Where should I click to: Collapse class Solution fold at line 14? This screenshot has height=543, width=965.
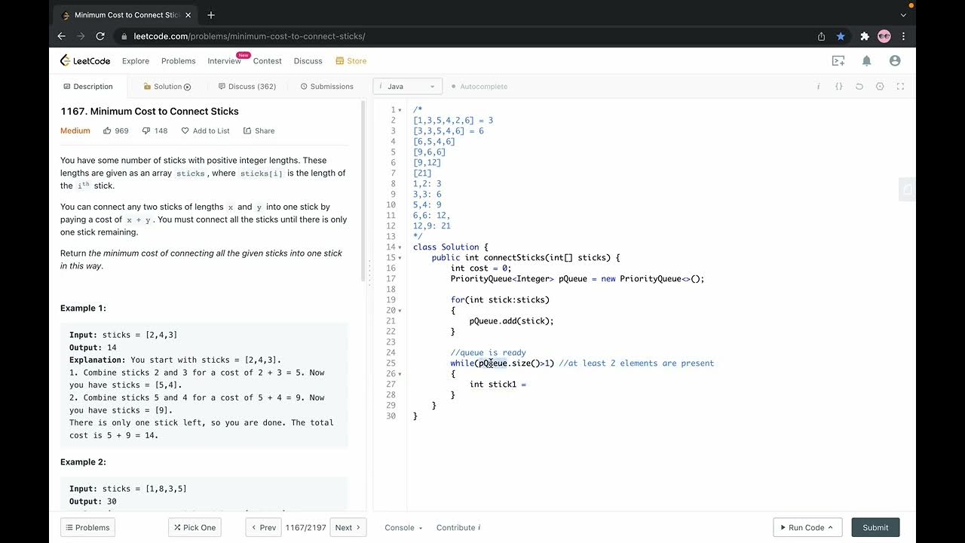(400, 247)
